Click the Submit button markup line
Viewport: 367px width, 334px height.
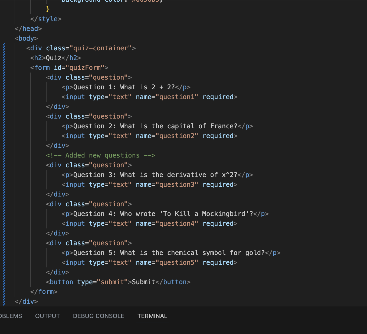point(118,282)
